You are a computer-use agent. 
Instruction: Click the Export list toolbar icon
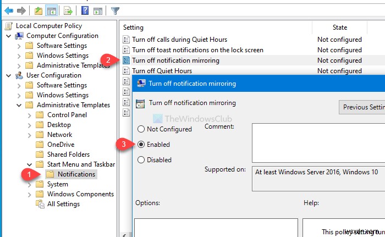coord(68,11)
